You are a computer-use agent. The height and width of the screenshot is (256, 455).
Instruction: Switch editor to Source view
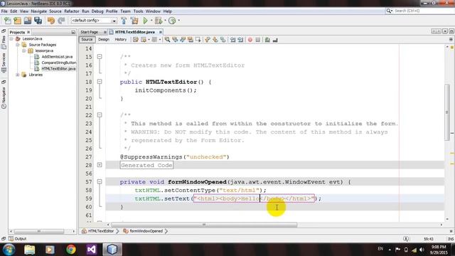[87, 40]
